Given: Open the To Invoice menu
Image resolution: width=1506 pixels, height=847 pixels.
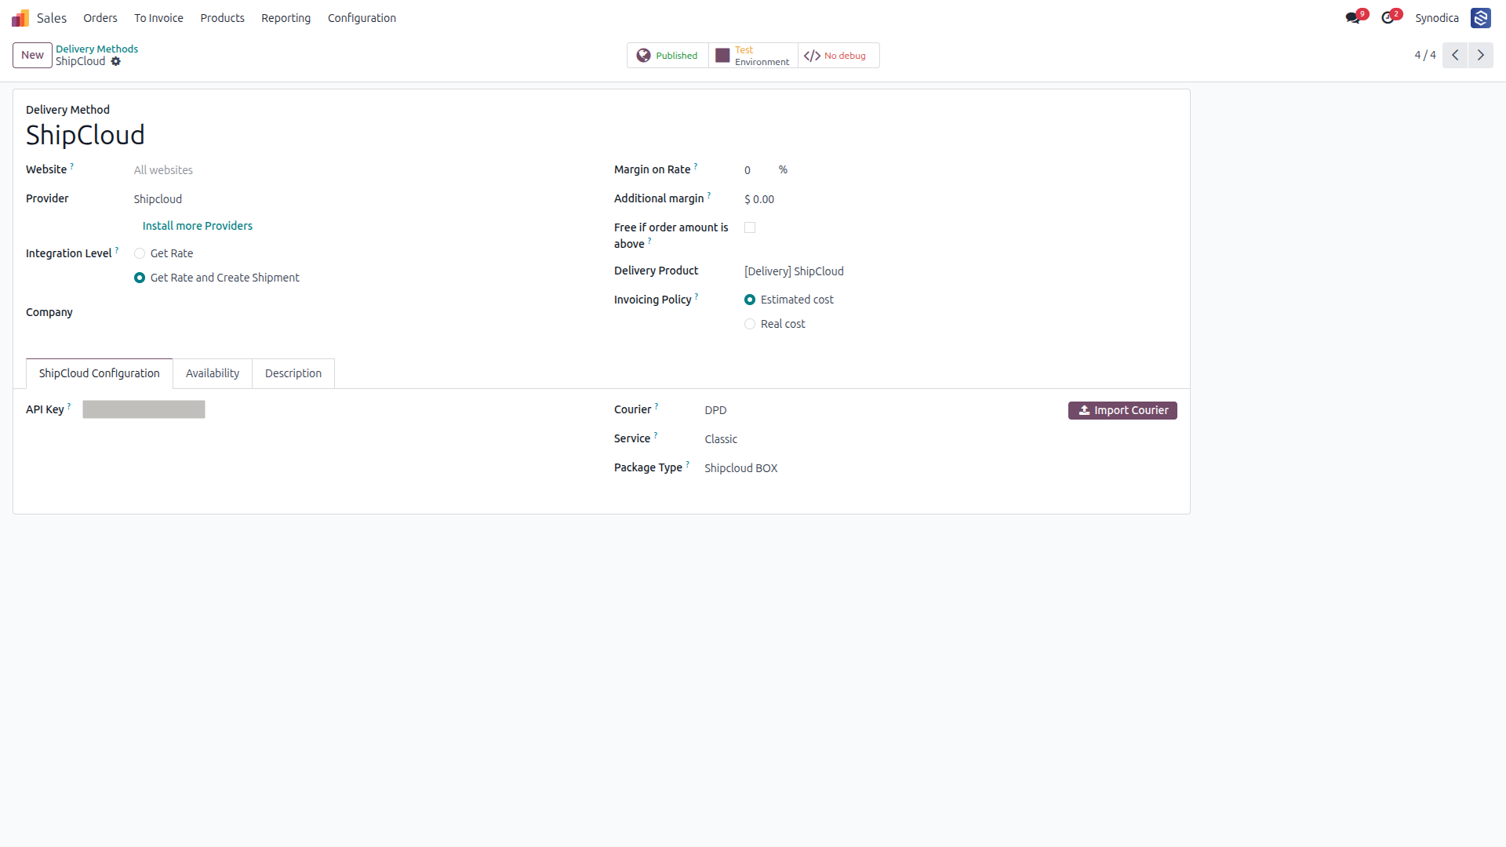Looking at the screenshot, I should tap(158, 18).
